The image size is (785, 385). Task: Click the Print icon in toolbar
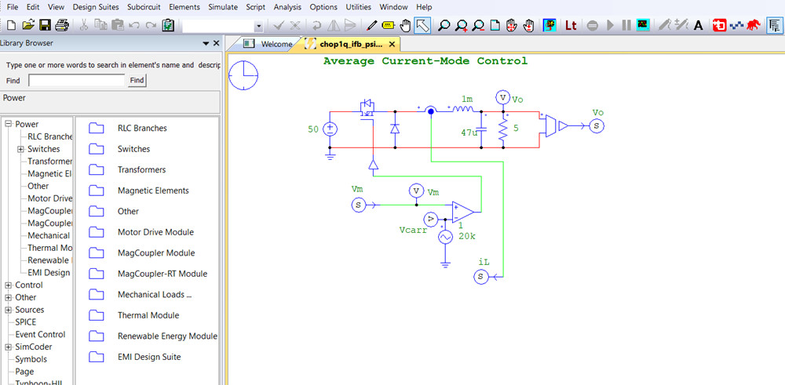click(x=61, y=26)
